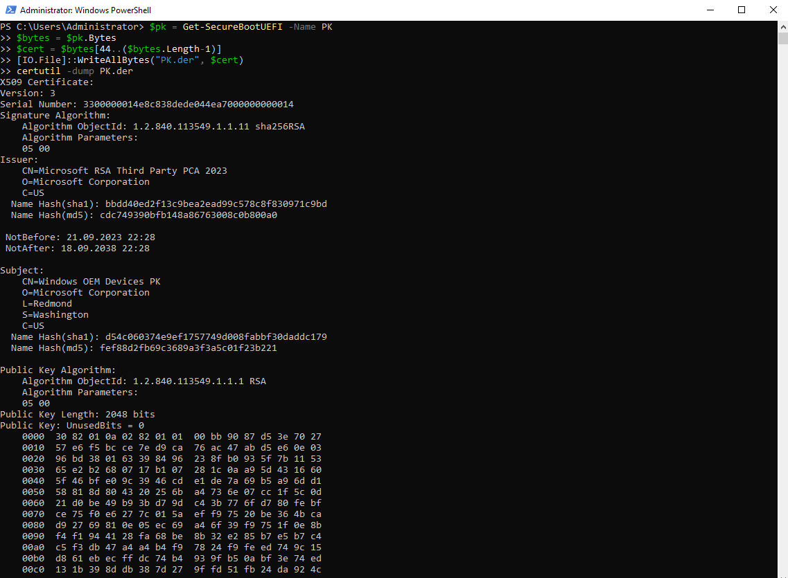Click the '1.2.840.113549.1.1.1 RSA' object id
Viewport: 788px width, 578px height.
click(200, 381)
